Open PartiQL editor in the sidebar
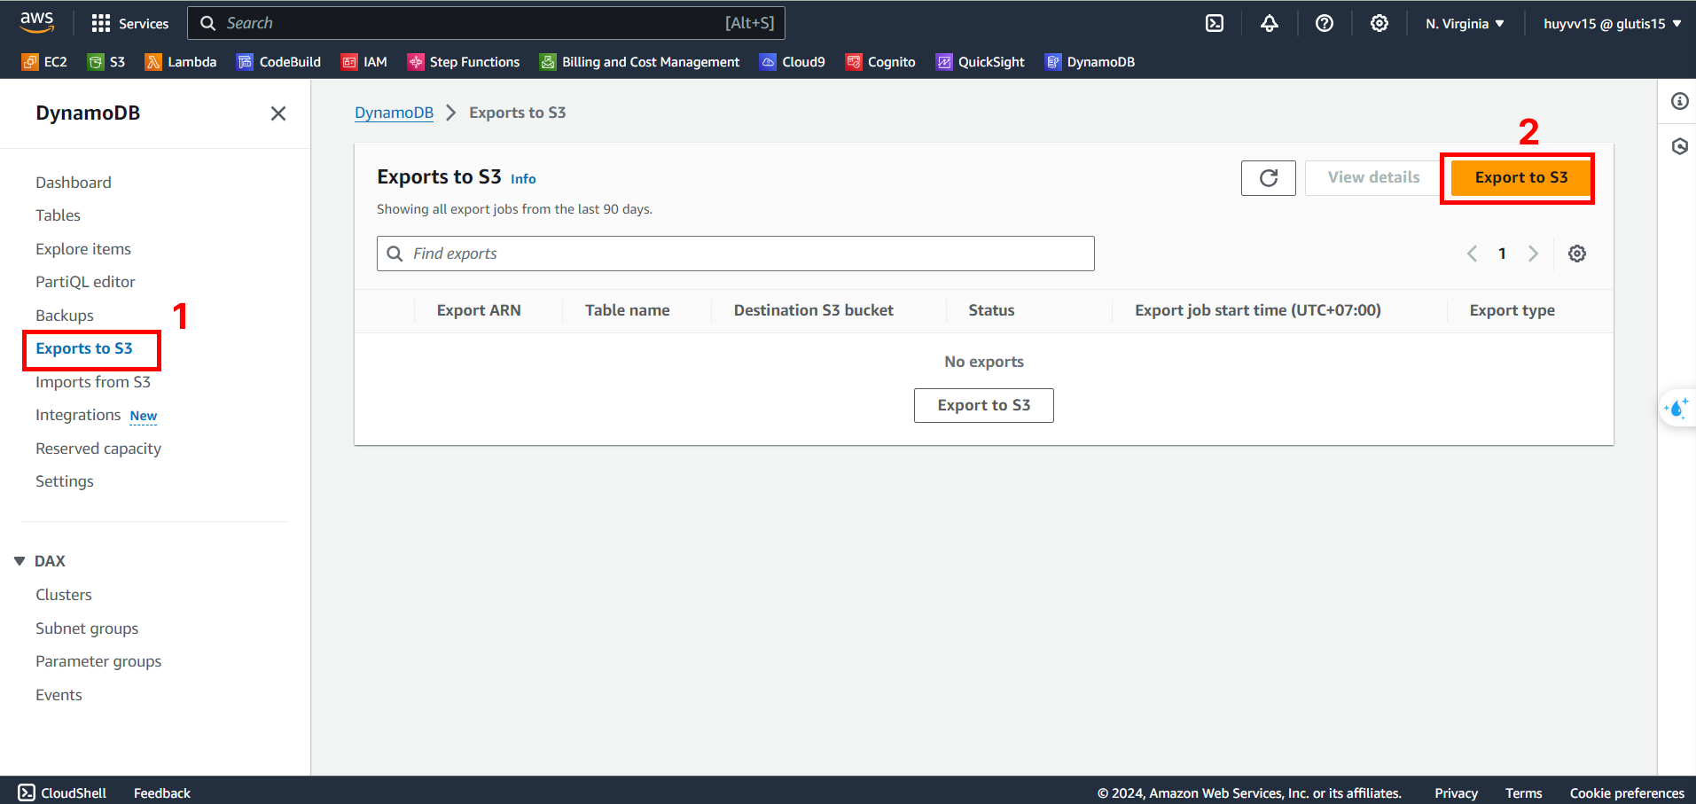This screenshot has height=804, width=1696. pyautogui.click(x=85, y=282)
